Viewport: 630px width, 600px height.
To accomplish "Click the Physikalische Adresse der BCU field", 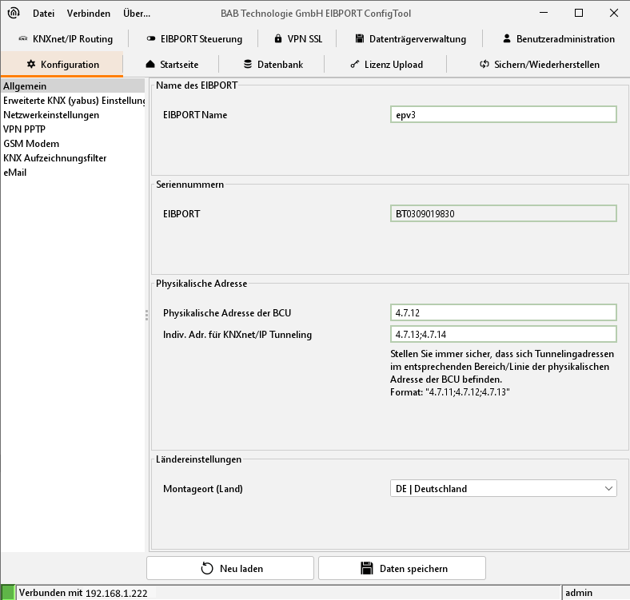I will (x=503, y=312).
